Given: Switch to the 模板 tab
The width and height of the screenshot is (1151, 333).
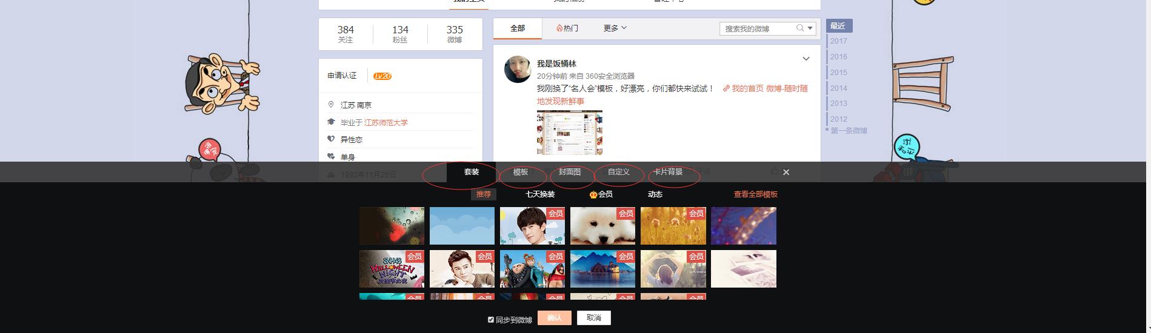Looking at the screenshot, I should click(x=521, y=173).
